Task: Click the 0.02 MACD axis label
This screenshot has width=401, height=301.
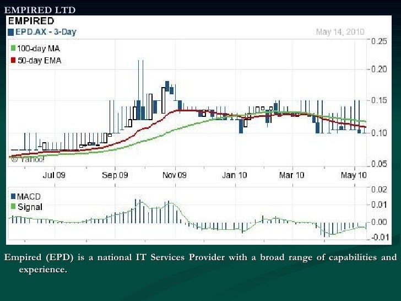Action: (x=379, y=190)
